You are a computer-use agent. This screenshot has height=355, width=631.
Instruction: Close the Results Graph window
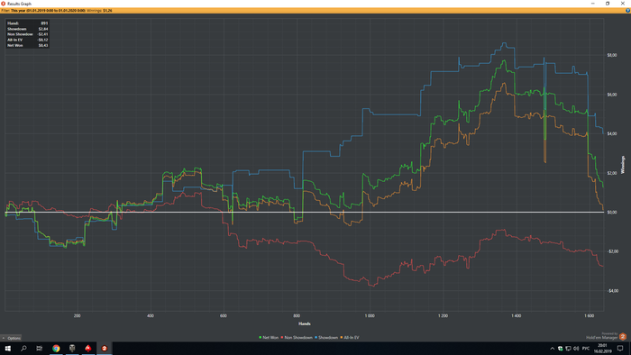[623, 4]
